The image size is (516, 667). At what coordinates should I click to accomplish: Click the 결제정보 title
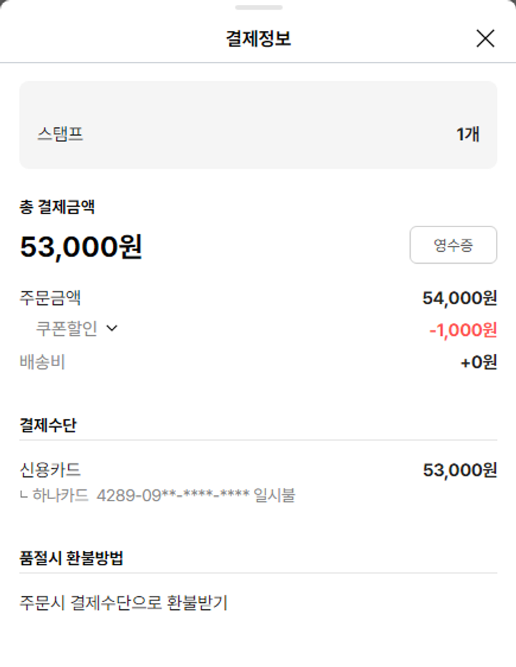tap(258, 39)
